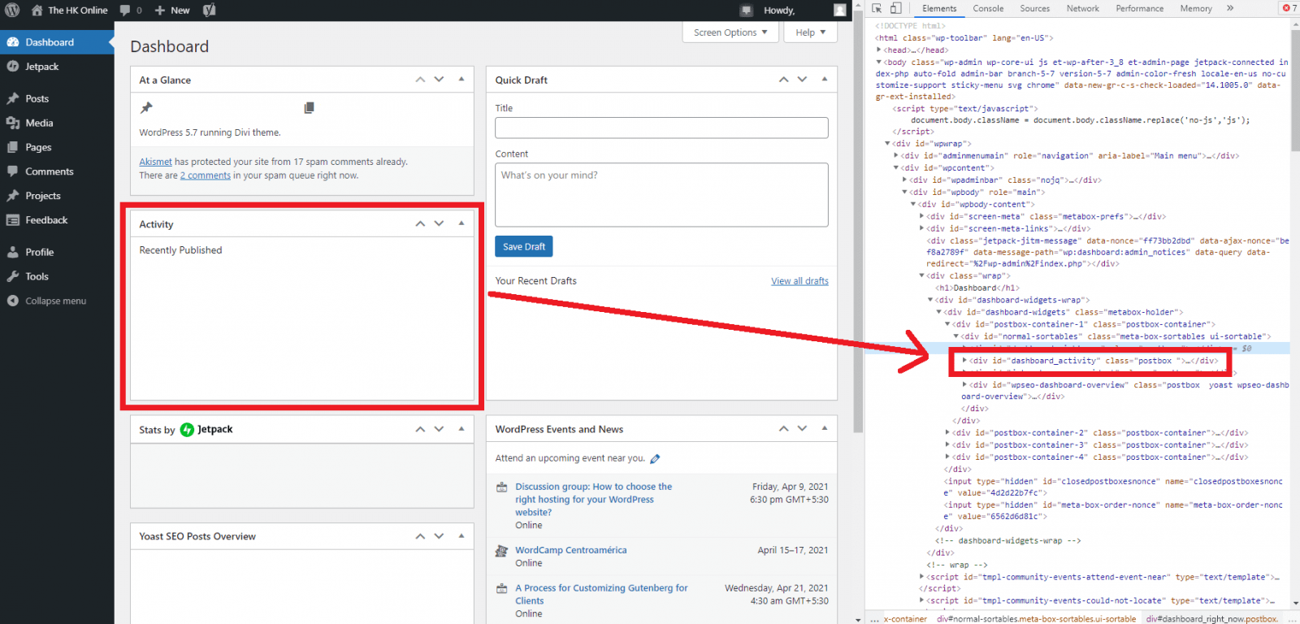Switch to the DevTools Memory tab
The width and height of the screenshot is (1300, 624).
coord(1196,8)
